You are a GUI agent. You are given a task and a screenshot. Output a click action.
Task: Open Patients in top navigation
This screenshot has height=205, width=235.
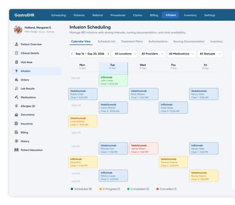tap(79, 15)
